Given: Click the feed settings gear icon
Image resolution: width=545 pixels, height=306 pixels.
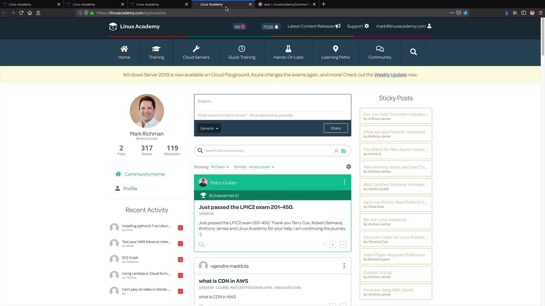Looking at the screenshot, I should [349, 167].
